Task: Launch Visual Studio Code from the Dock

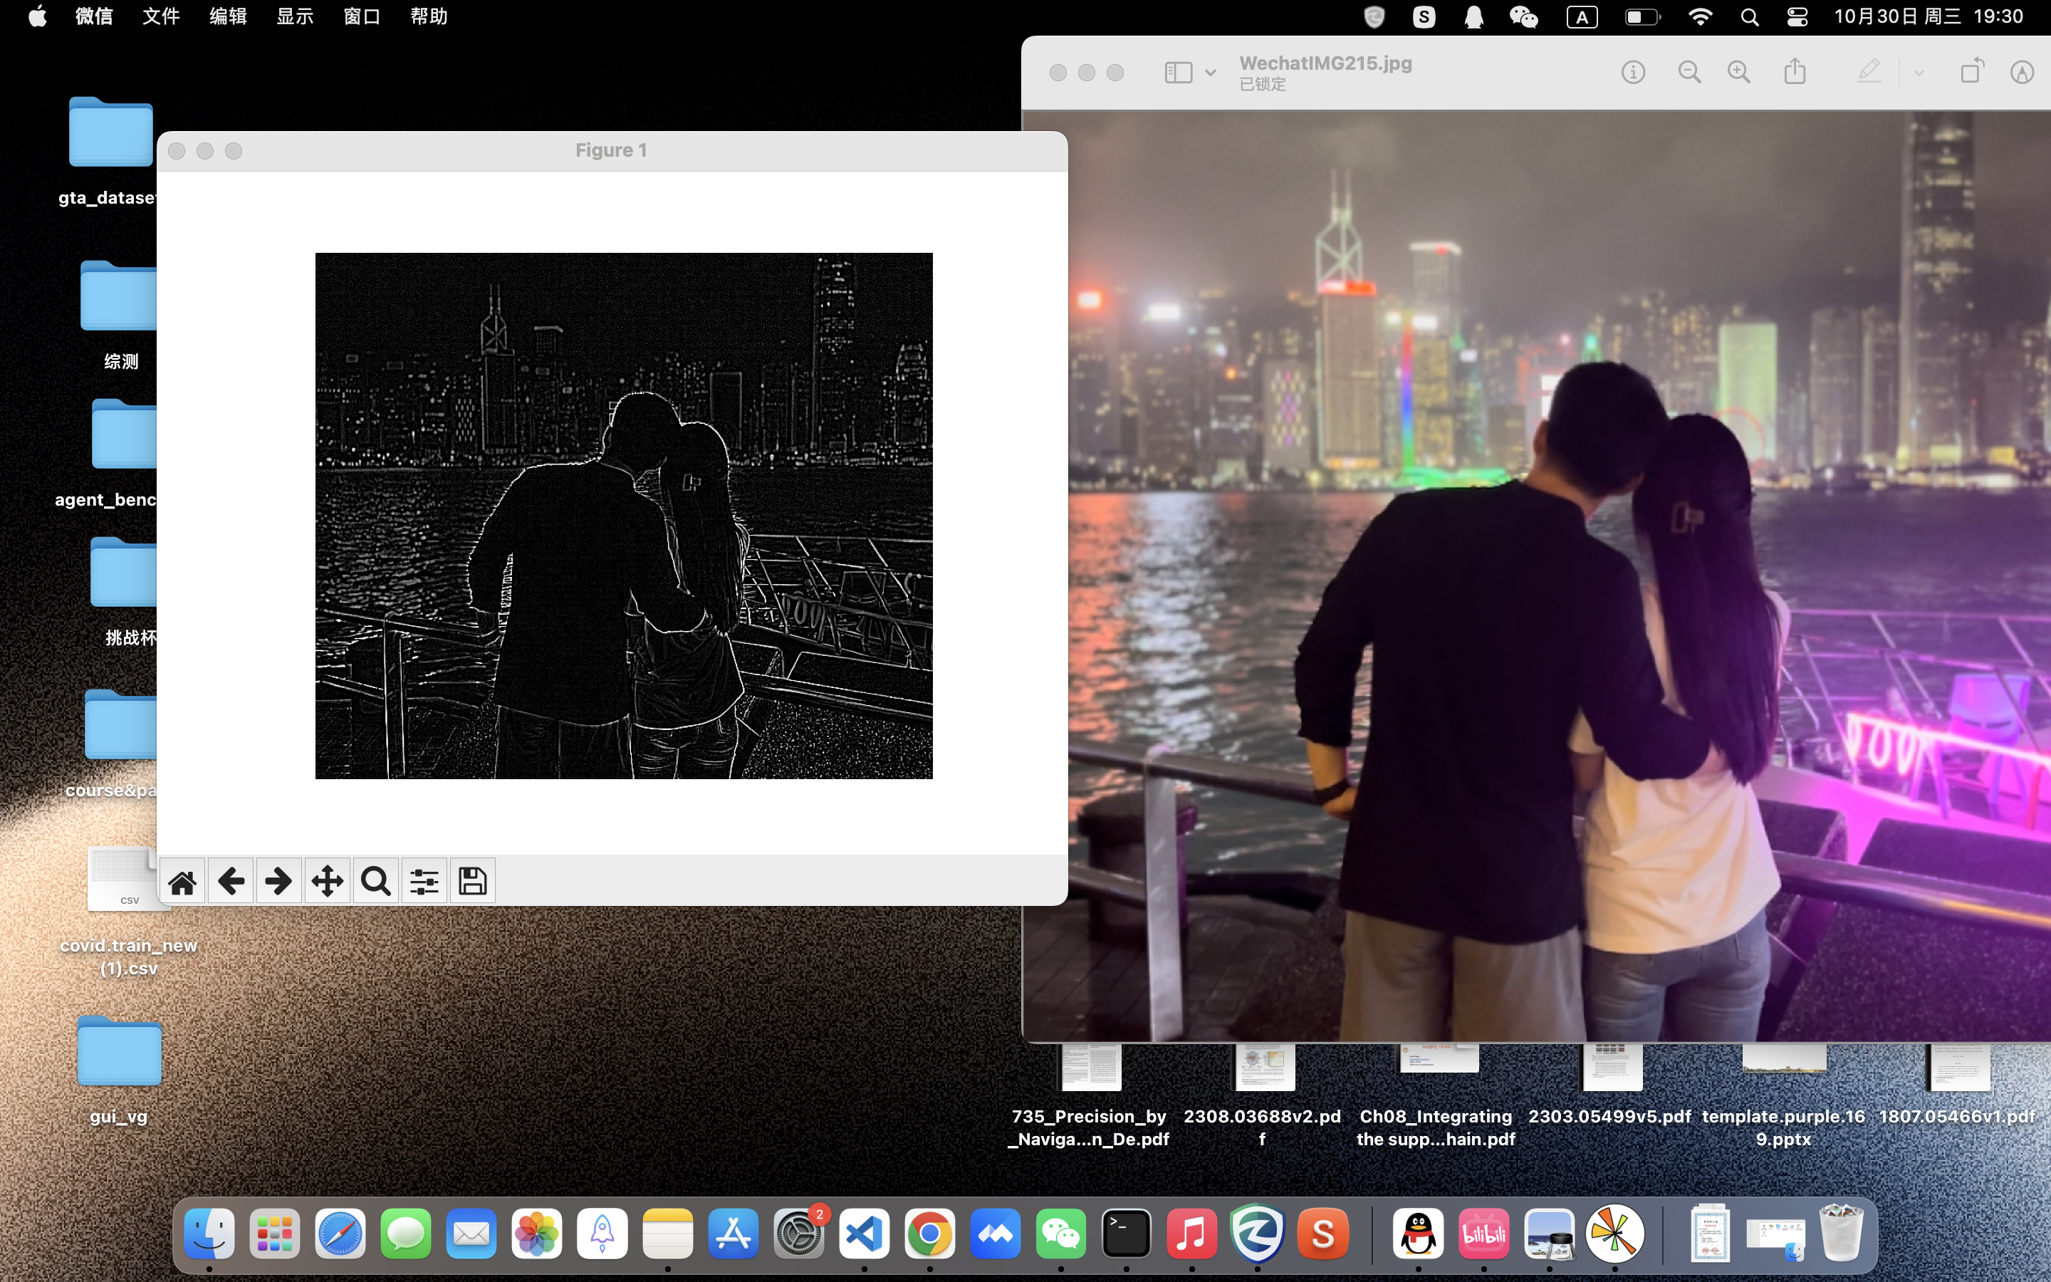Action: click(x=864, y=1234)
